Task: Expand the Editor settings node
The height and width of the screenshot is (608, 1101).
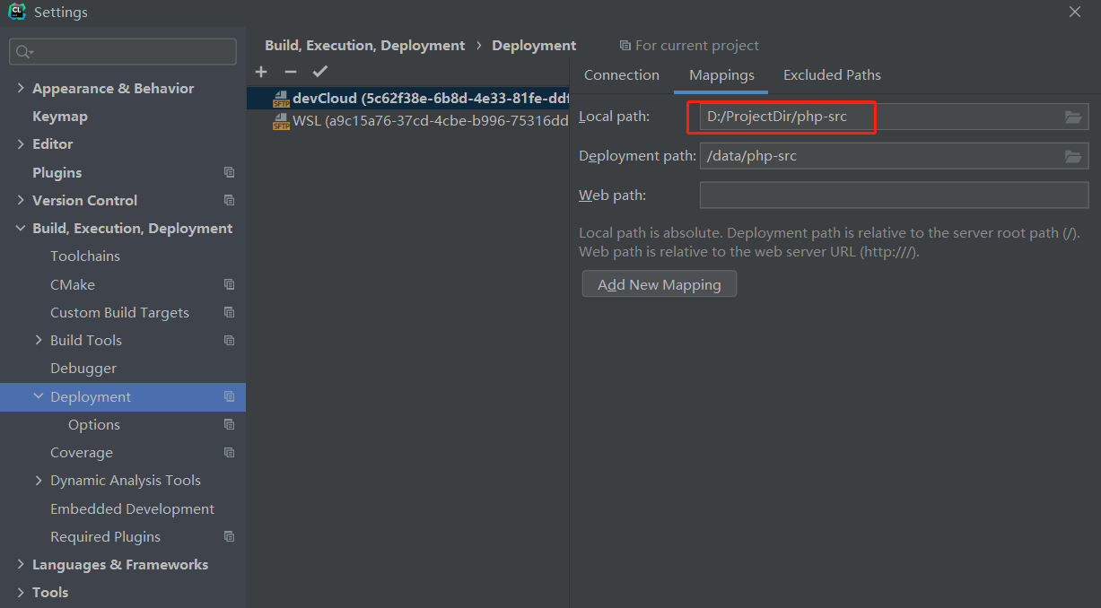Action: [x=21, y=143]
